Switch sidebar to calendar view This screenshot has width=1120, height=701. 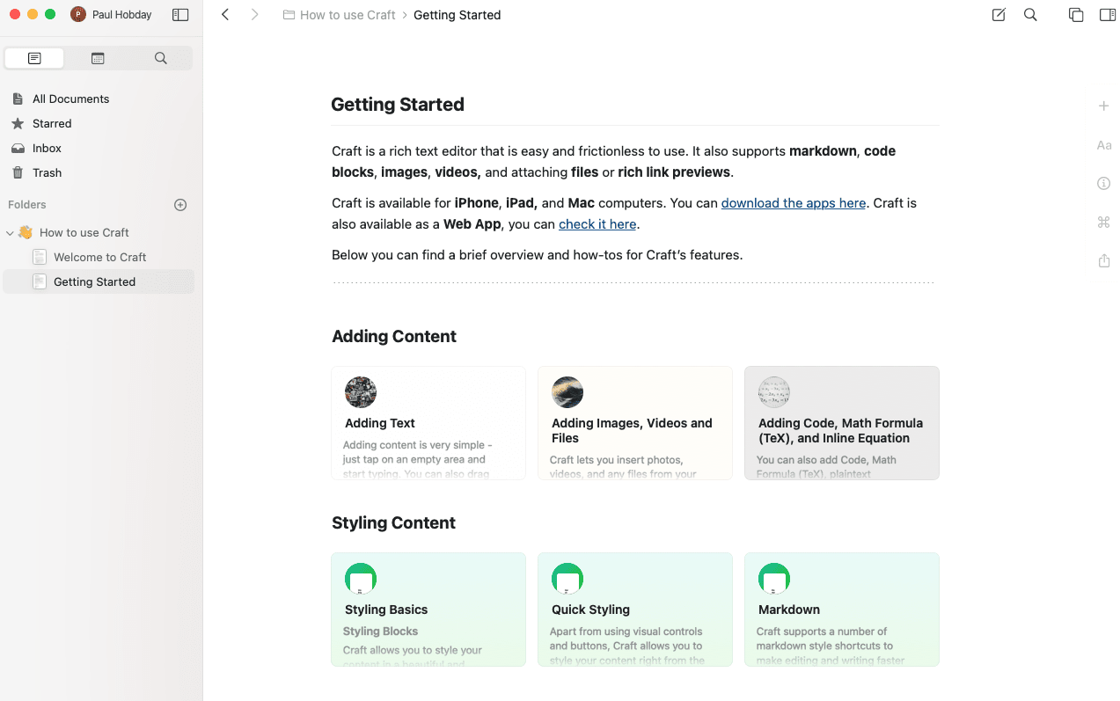point(97,57)
